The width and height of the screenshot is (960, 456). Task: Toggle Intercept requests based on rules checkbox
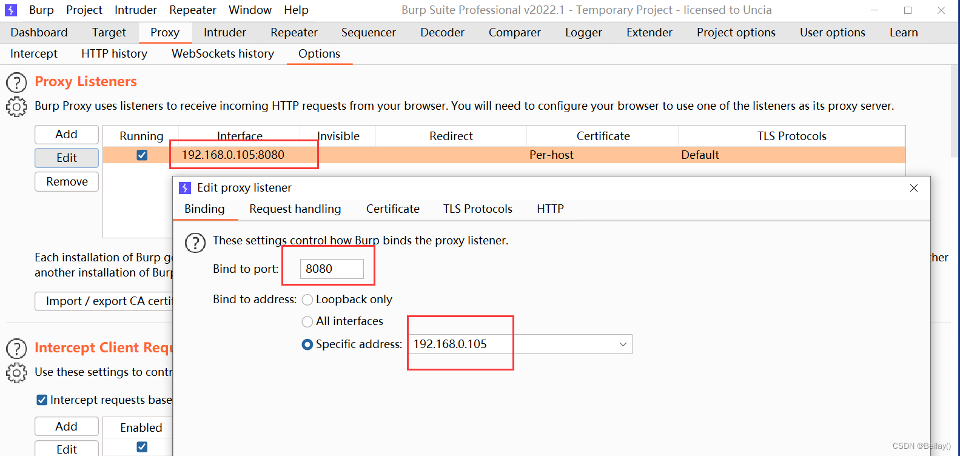tap(42, 400)
